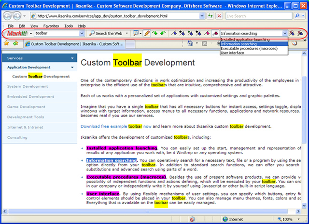The height and width of the screenshot is (224, 309).
Task: Click the third blue marker with green plus
Action: pyautogui.click(x=190, y=33)
